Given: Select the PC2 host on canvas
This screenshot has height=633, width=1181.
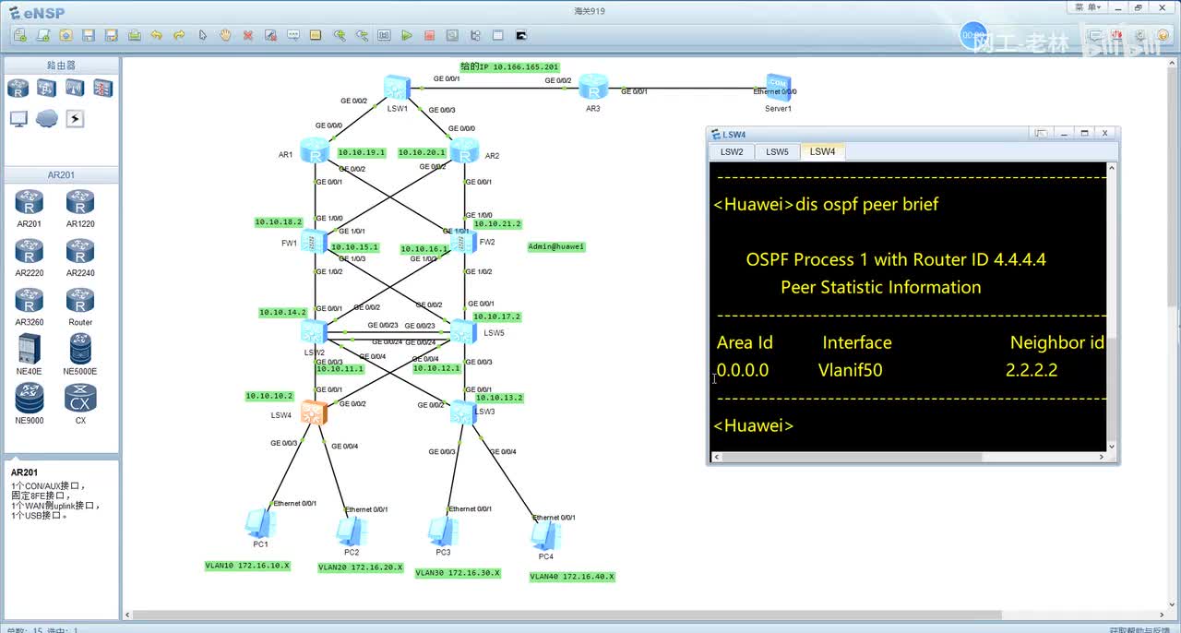Looking at the screenshot, I should click(350, 531).
